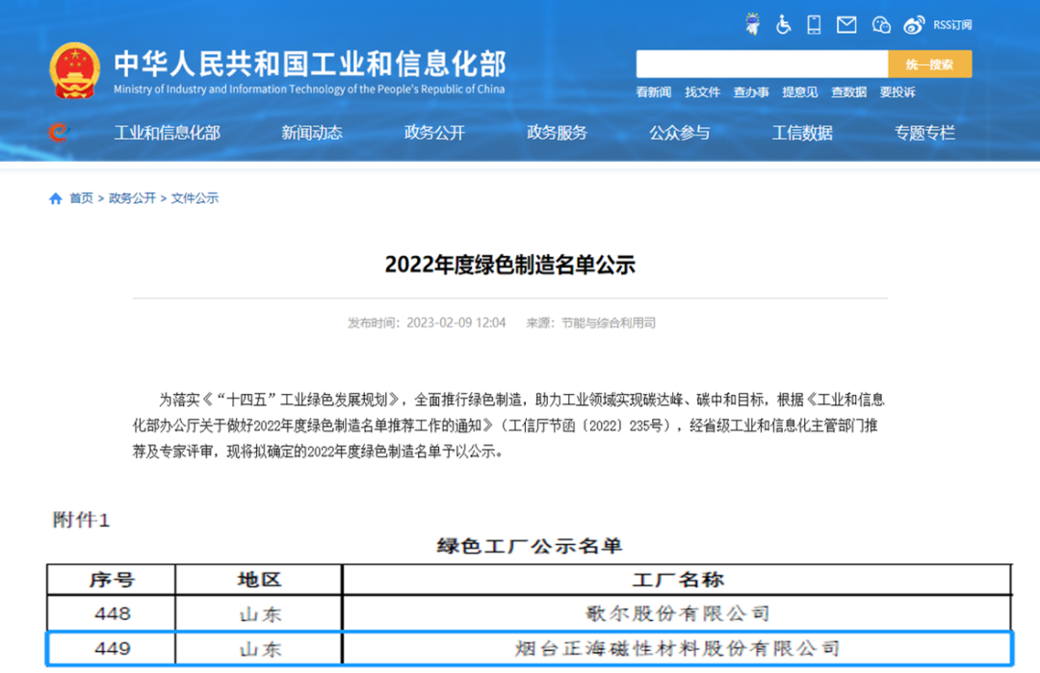Open the wheelchair accessibility icon
The height and width of the screenshot is (673, 1040).
point(784,25)
